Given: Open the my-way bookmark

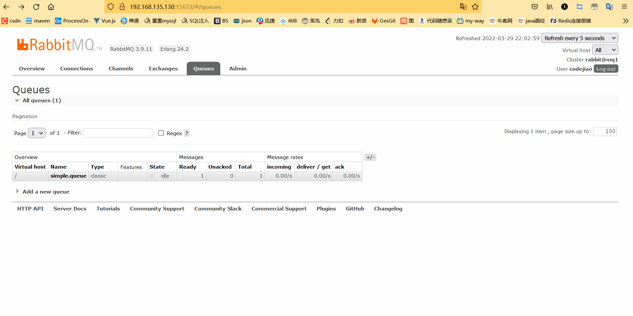Looking at the screenshot, I should [x=471, y=21].
